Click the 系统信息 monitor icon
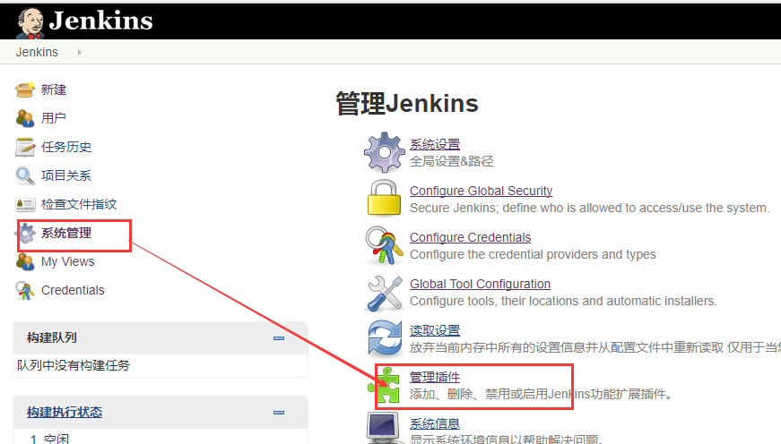The width and height of the screenshot is (781, 444). point(383,428)
